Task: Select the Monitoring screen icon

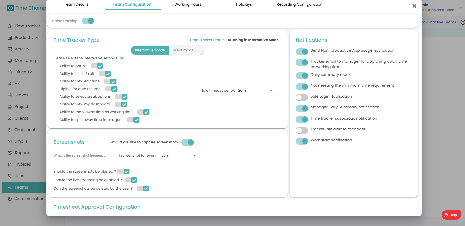Action: click(10, 61)
